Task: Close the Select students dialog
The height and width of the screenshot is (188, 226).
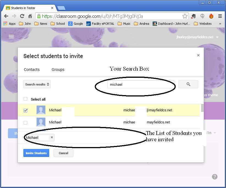Action: [x=198, y=55]
